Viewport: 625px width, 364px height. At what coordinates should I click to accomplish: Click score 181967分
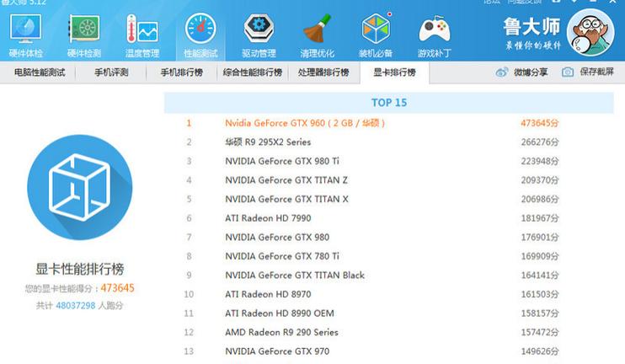click(540, 218)
